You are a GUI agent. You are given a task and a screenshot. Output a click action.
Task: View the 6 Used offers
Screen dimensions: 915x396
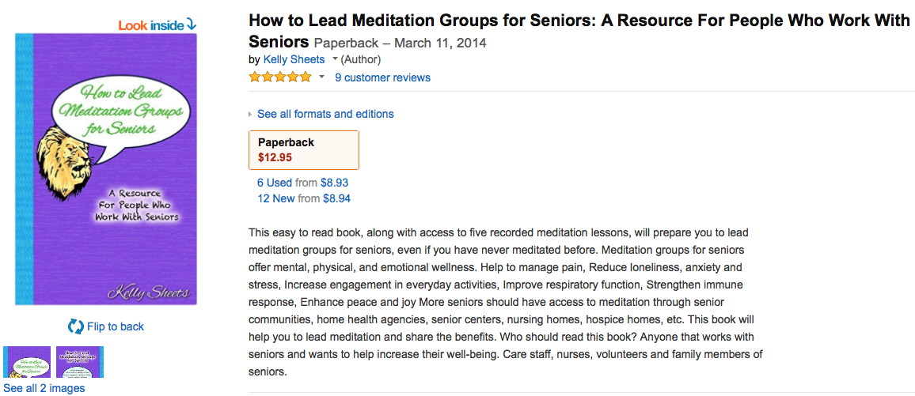pyautogui.click(x=275, y=183)
